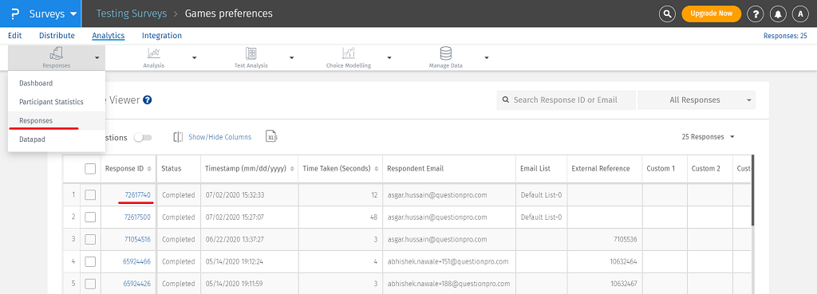The width and height of the screenshot is (817, 294).
Task: Expand the Analysis dropdown arrow
Action: click(195, 57)
